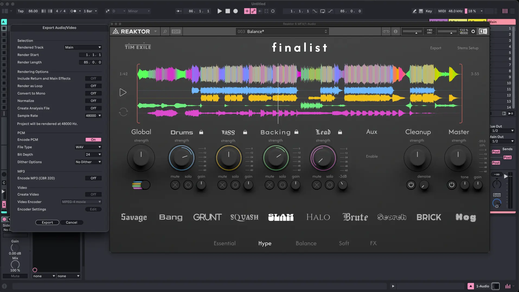519x292 pixels.
Task: Click the Aux Enable label
Action: point(372,156)
